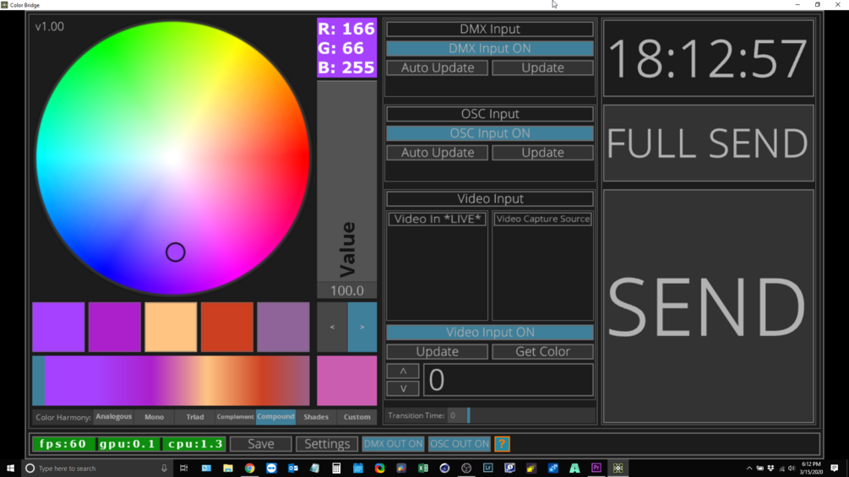
Task: Click the gradient color strip
Action: point(171,380)
